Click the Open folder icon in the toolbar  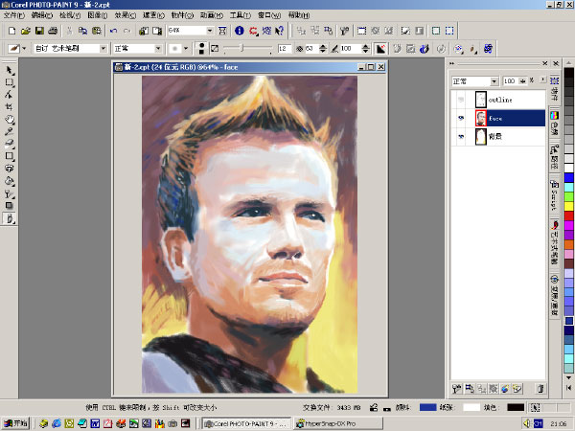pos(25,31)
